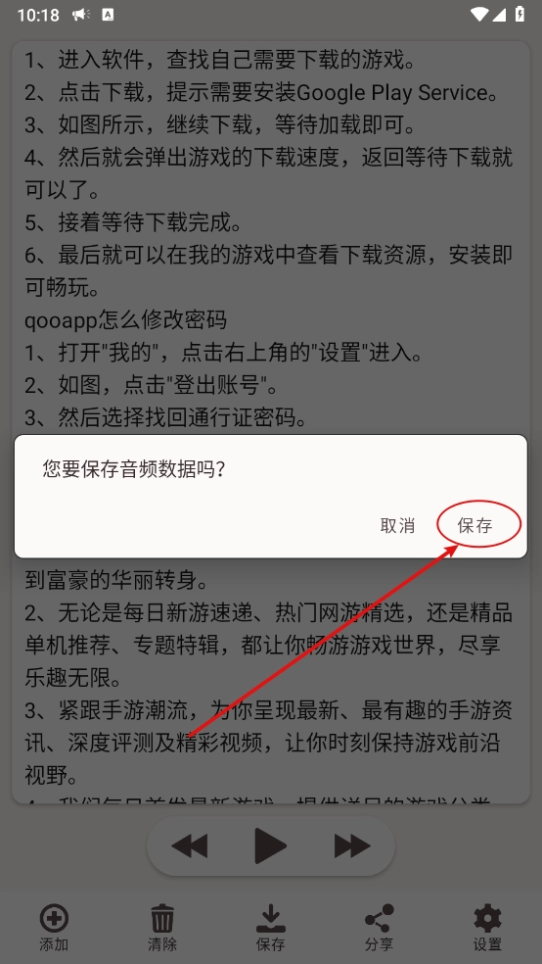Start playback with the play triangle
This screenshot has height=964, width=542.
click(271, 846)
